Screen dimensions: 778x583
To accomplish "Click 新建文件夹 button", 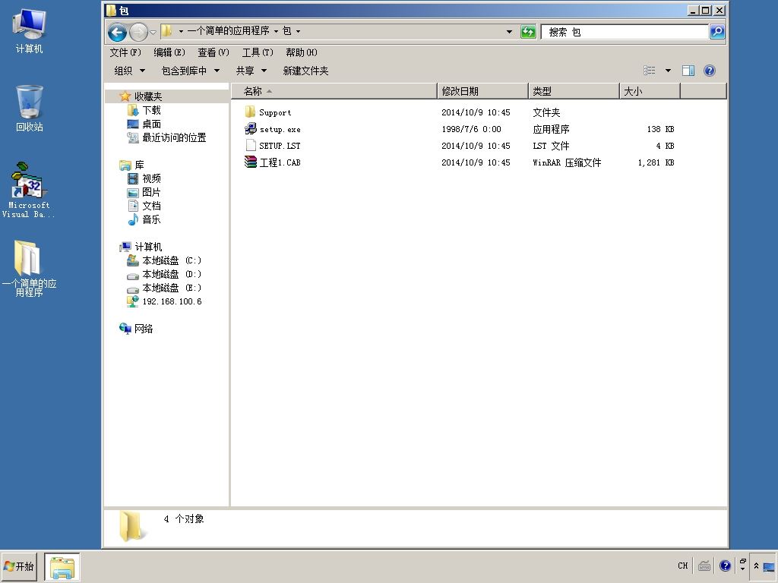I will point(305,71).
